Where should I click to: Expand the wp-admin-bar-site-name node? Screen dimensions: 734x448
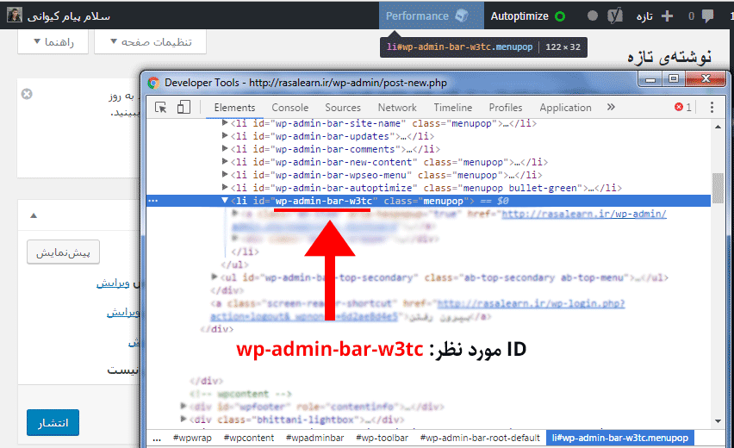coord(225,122)
